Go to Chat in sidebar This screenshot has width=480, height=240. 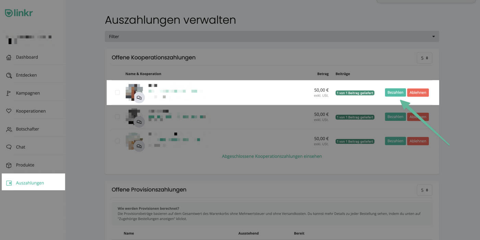pyautogui.click(x=21, y=147)
